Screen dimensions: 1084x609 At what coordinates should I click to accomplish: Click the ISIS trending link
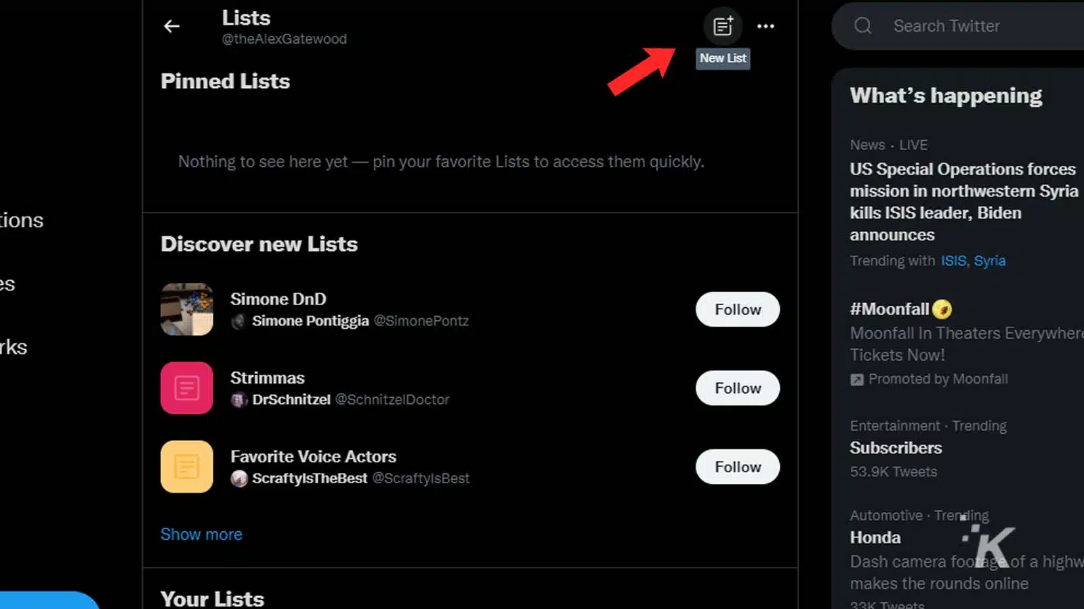coord(953,261)
